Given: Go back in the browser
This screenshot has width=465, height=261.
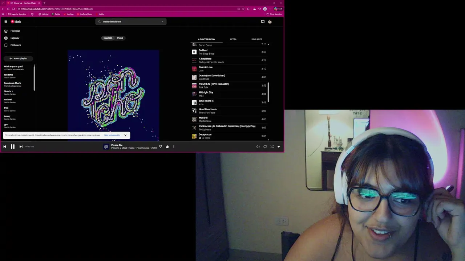Looking at the screenshot, I should pyautogui.click(x=3, y=9).
